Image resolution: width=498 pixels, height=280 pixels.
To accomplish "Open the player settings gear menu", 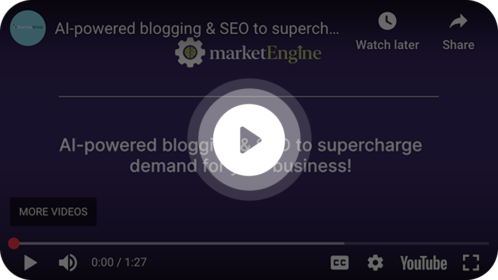I will [x=375, y=263].
